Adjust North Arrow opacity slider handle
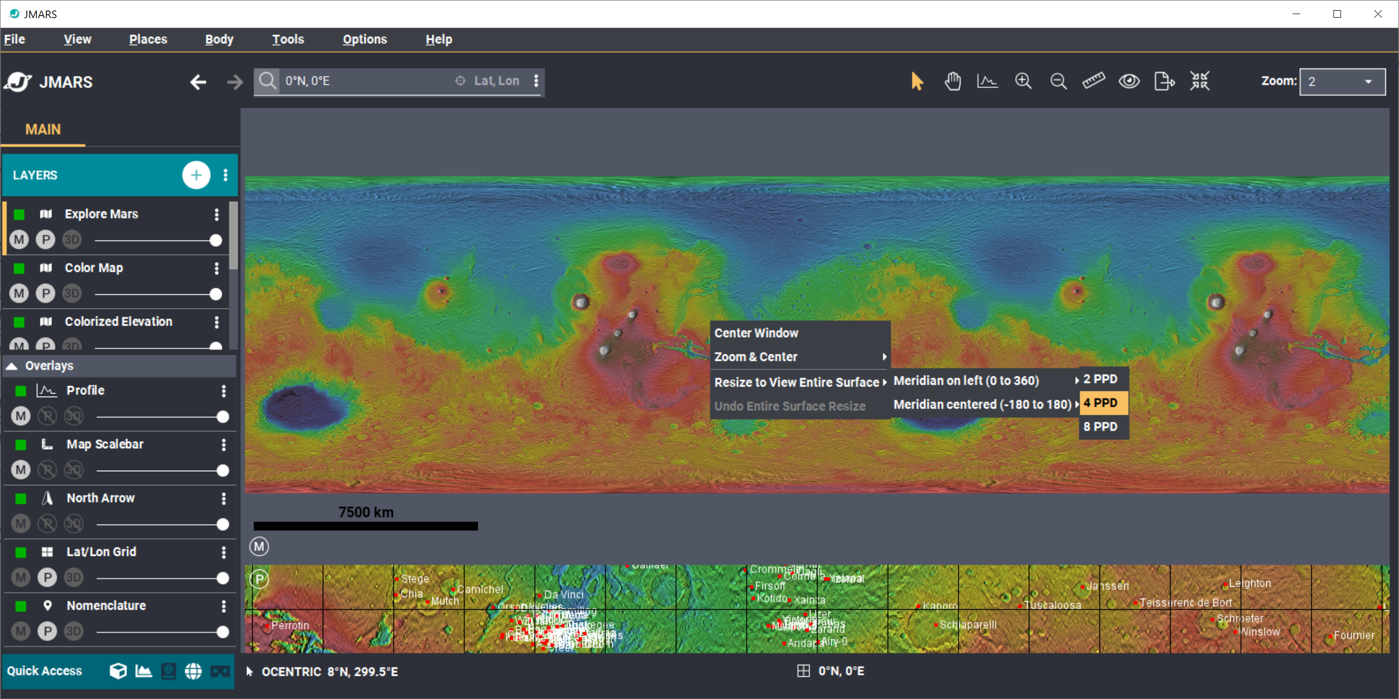The width and height of the screenshot is (1399, 699). pyautogui.click(x=223, y=524)
